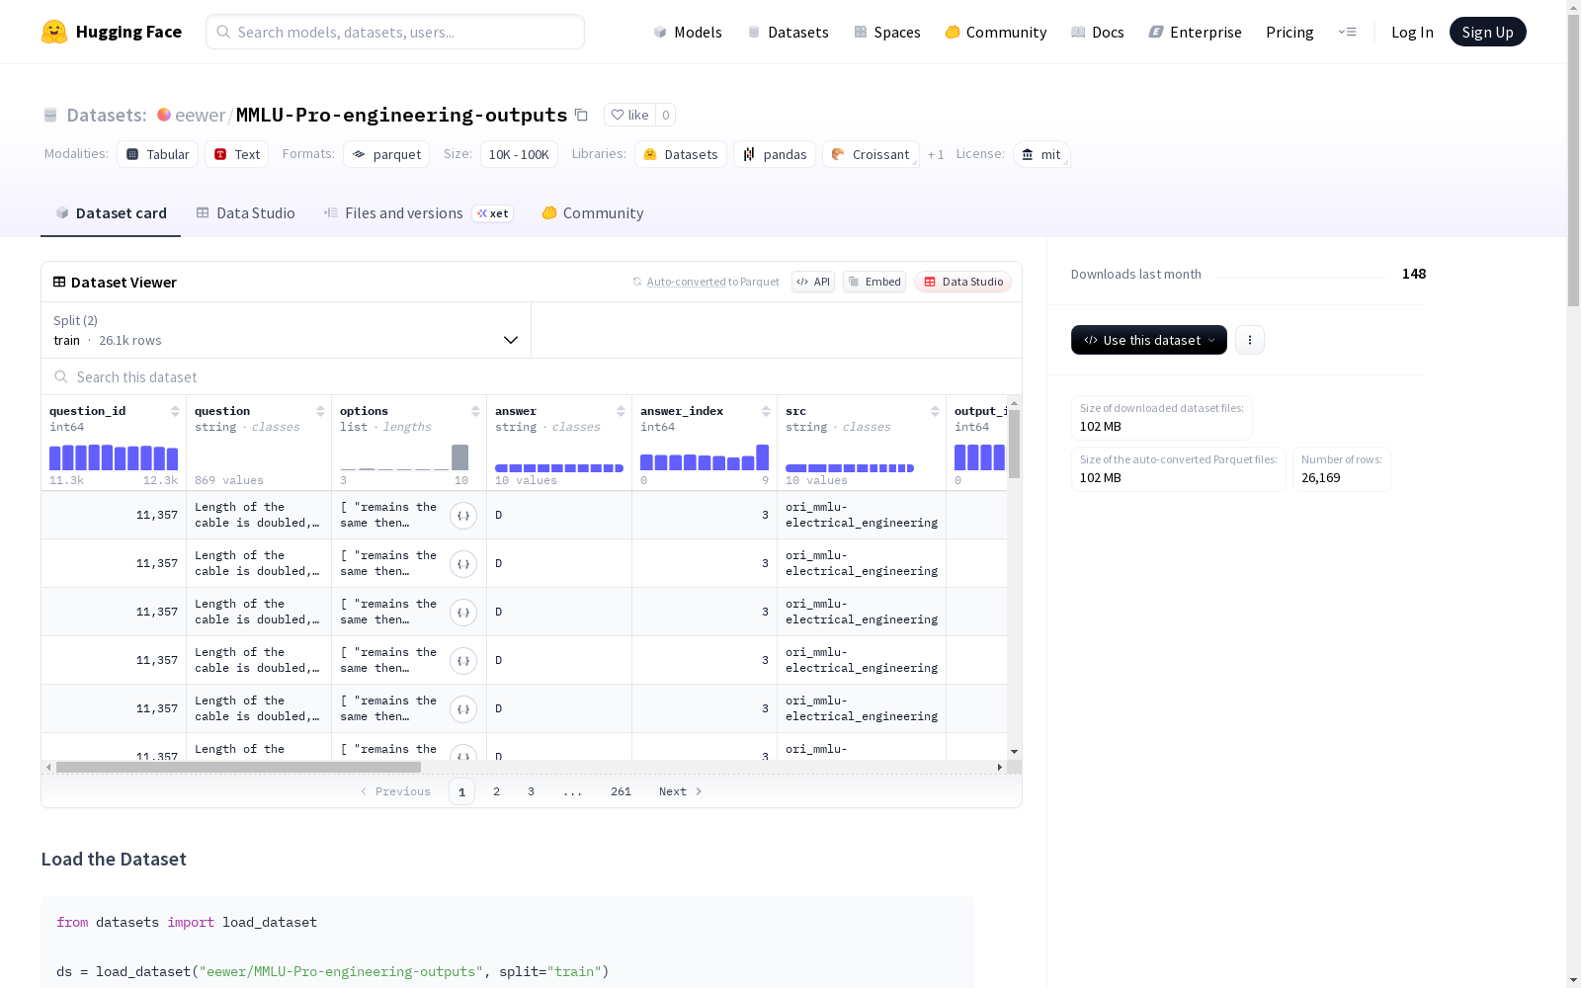Sort by the question column
1581x988 pixels.
pyautogui.click(x=320, y=411)
